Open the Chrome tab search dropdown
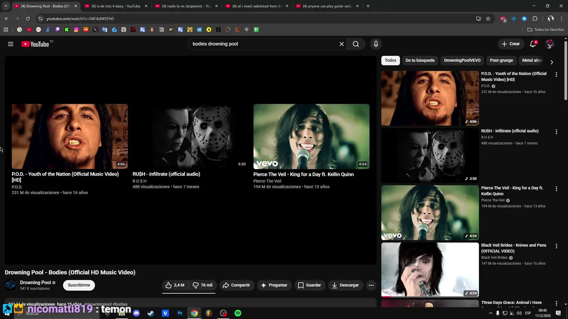This screenshot has width=568, height=319. pos(6,6)
